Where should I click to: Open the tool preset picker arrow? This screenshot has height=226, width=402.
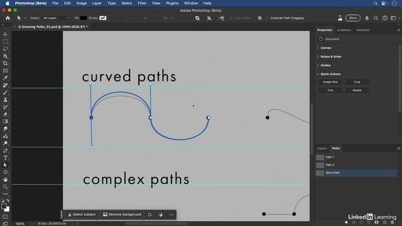pos(25,18)
